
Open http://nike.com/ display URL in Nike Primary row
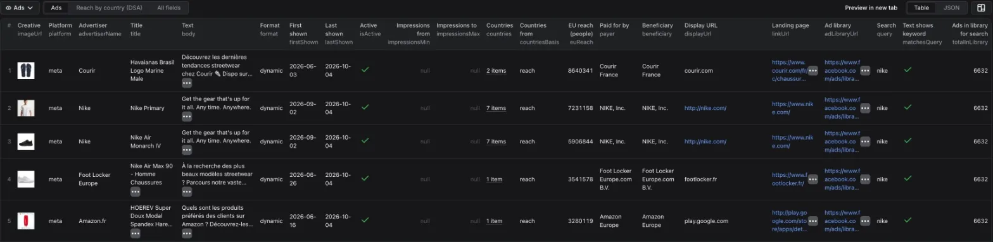(705, 108)
